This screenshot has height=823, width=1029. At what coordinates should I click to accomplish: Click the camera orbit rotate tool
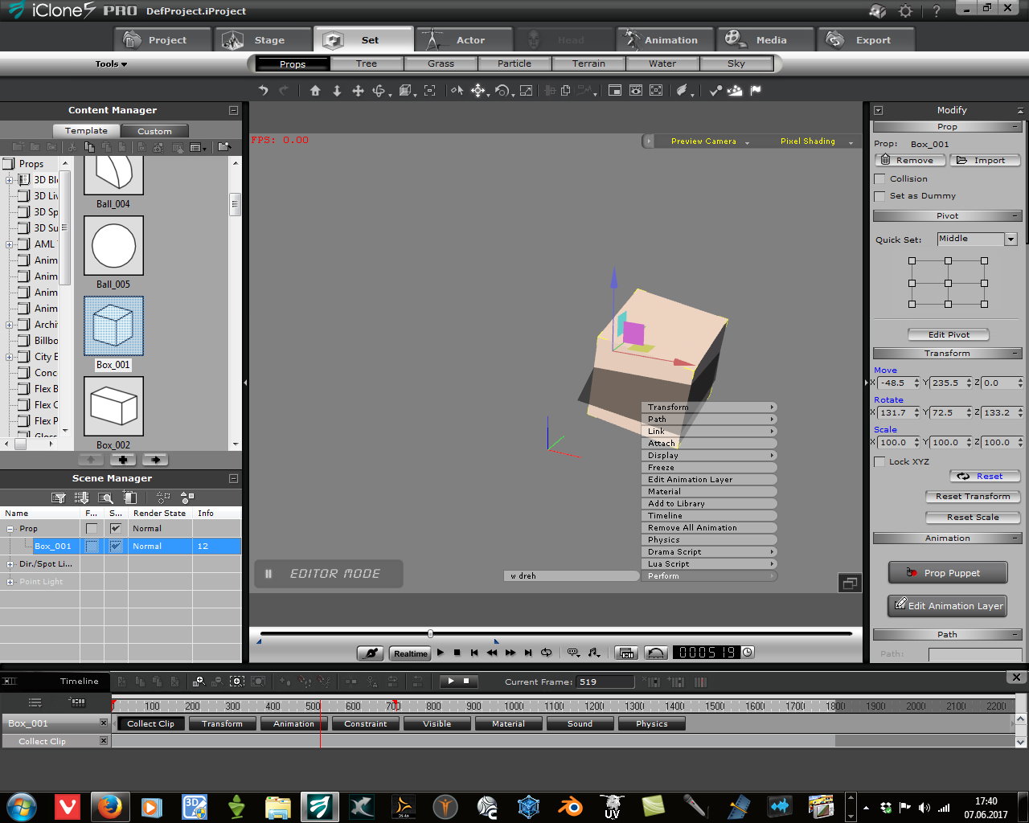tap(379, 91)
